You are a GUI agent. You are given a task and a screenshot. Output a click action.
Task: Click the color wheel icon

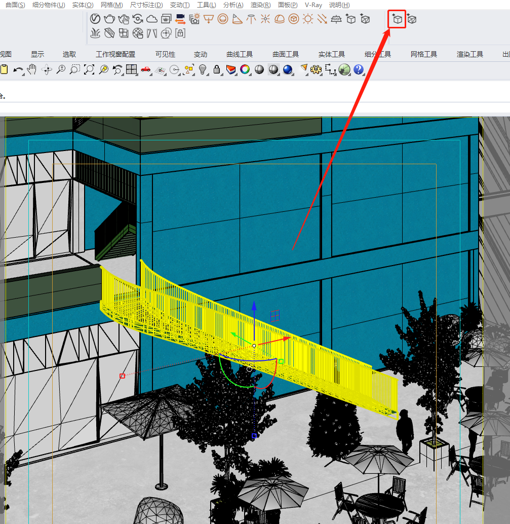[245, 69]
